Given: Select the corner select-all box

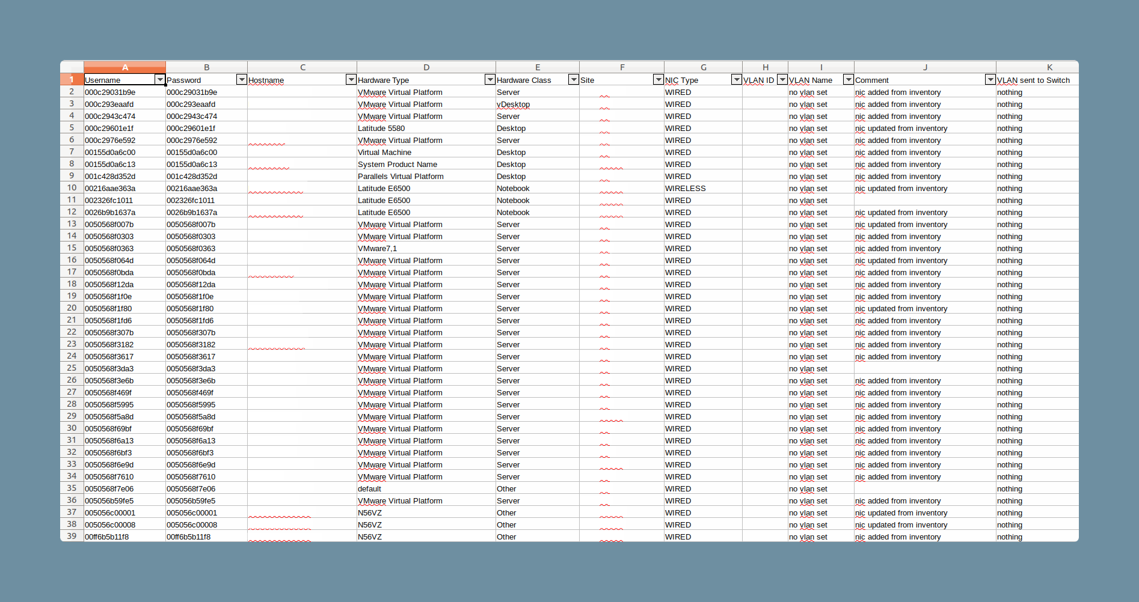Looking at the screenshot, I should pyautogui.click(x=72, y=67).
